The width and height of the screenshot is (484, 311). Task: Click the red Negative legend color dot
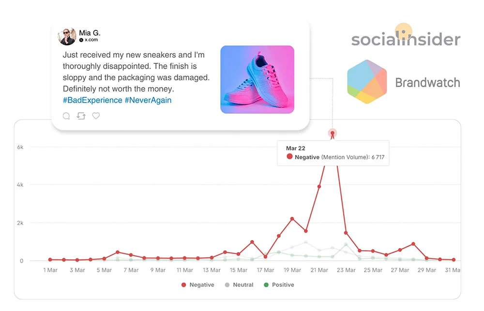tap(183, 285)
